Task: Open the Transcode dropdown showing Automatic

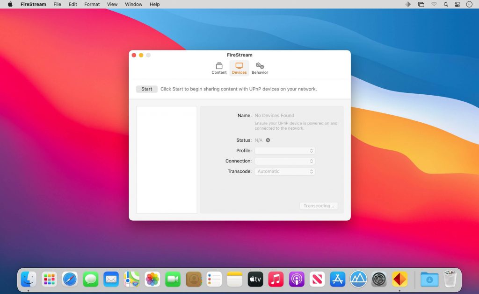Action: tap(285, 171)
